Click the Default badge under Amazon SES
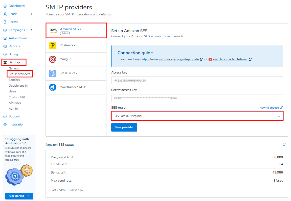The image size is (291, 201). click(65, 33)
